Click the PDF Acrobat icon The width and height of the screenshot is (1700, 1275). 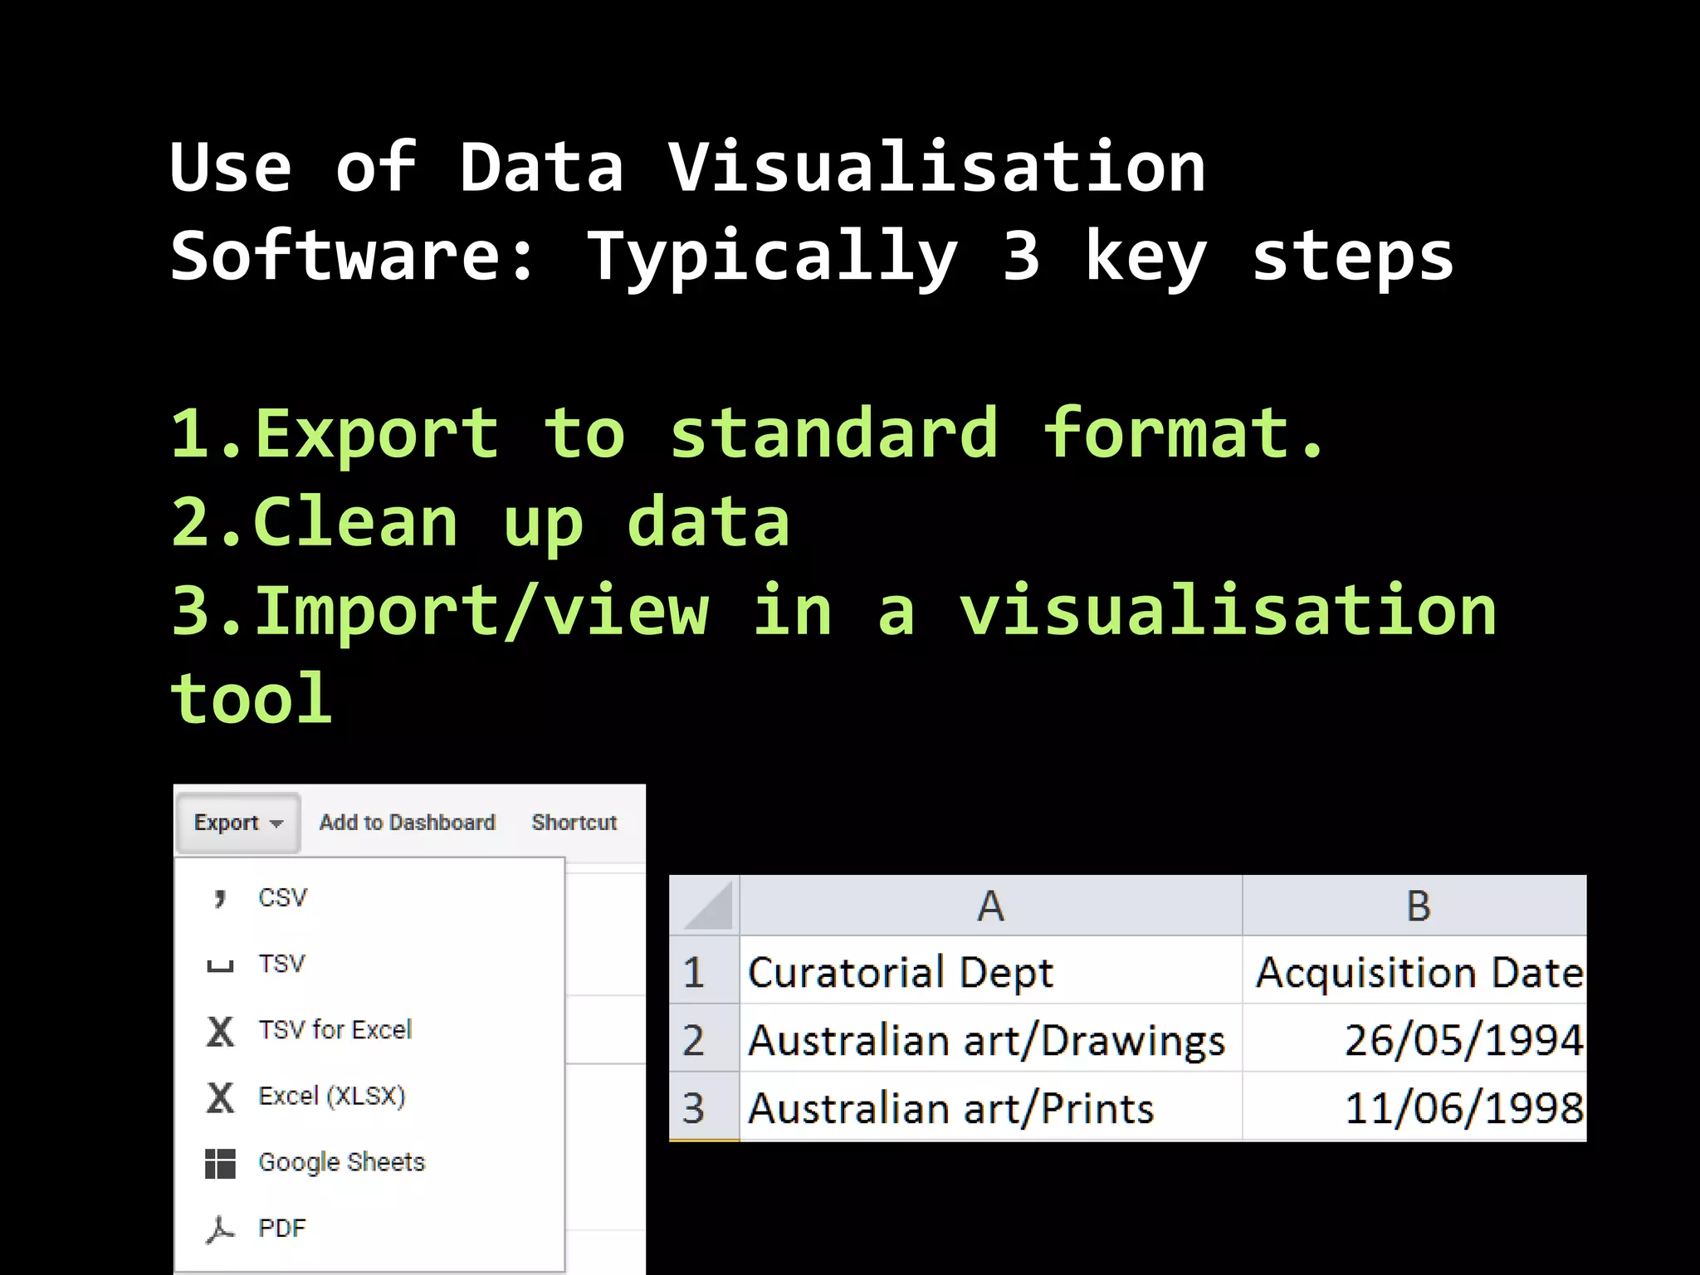220,1229
